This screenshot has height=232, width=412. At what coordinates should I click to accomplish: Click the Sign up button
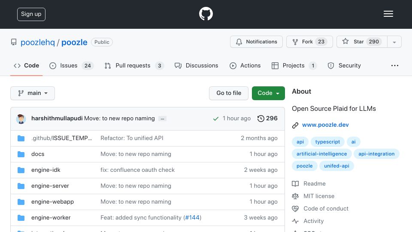(31, 14)
